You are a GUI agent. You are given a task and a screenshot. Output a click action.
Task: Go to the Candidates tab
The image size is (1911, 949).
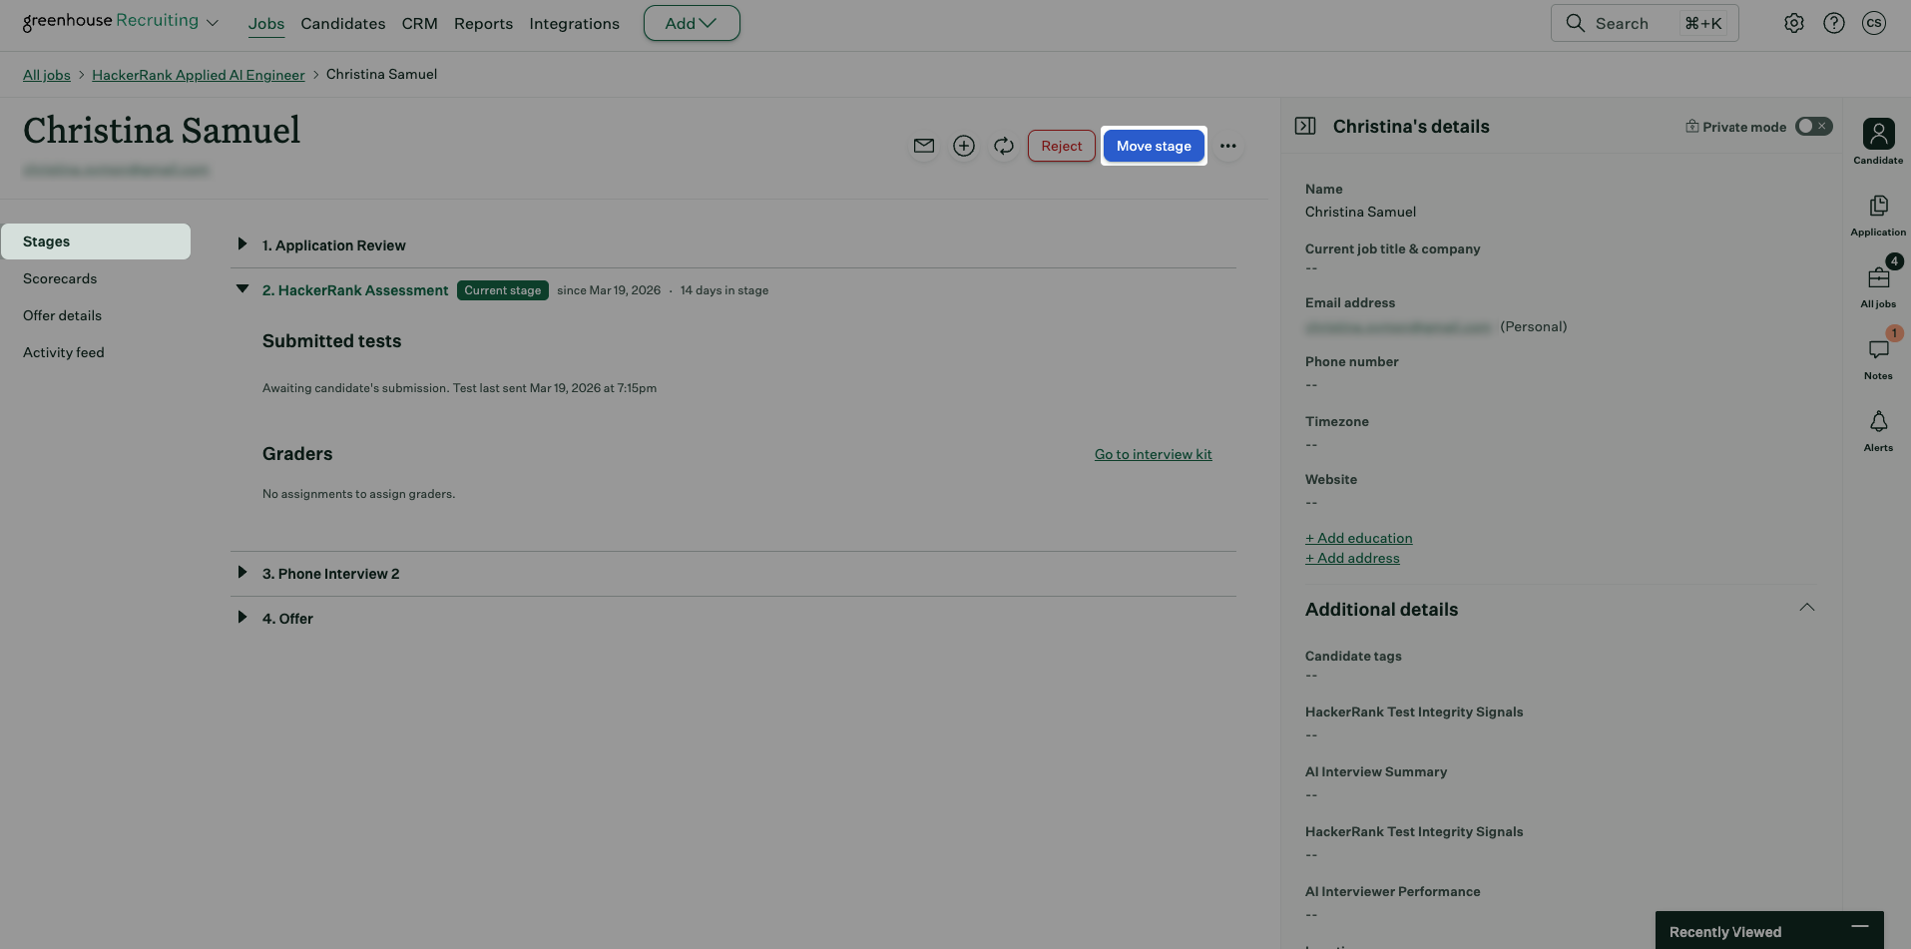[343, 23]
